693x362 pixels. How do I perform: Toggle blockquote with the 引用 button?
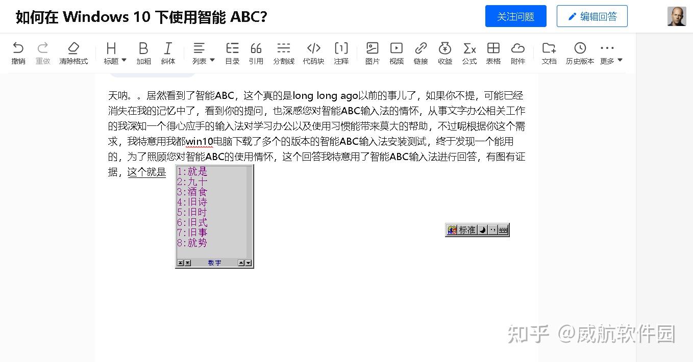(x=256, y=53)
